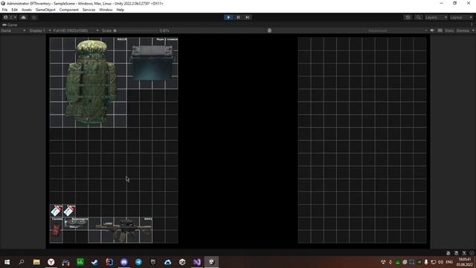Viewport: 476px width, 268px height.
Task: Switch to Unity Editor taskbar icon
Action: point(211,262)
